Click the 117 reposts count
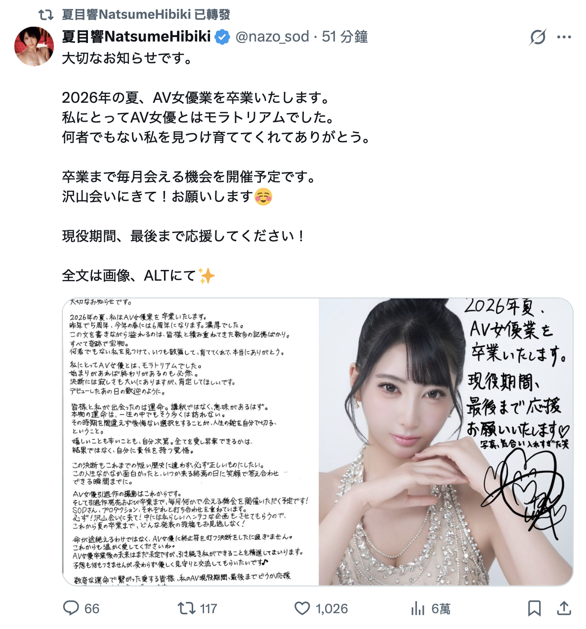 tap(209, 609)
